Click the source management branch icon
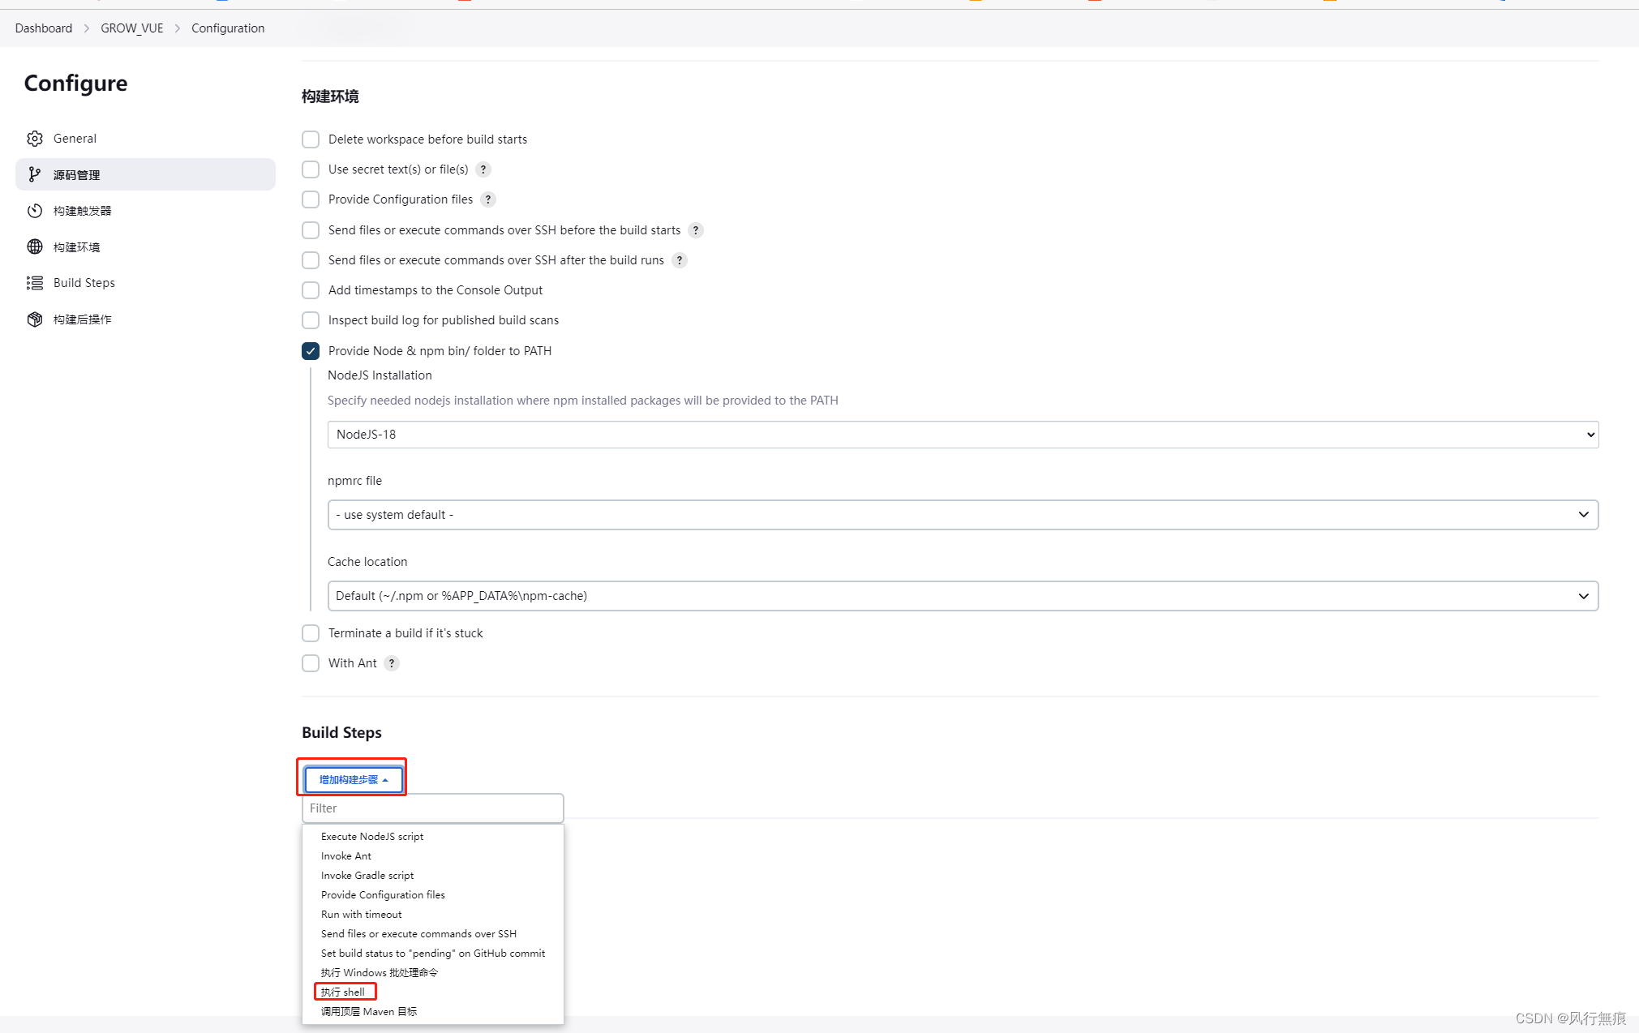 pos(34,174)
